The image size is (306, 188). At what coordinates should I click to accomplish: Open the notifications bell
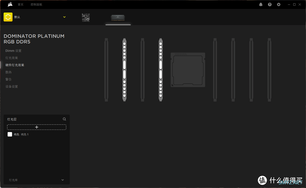[261, 5]
